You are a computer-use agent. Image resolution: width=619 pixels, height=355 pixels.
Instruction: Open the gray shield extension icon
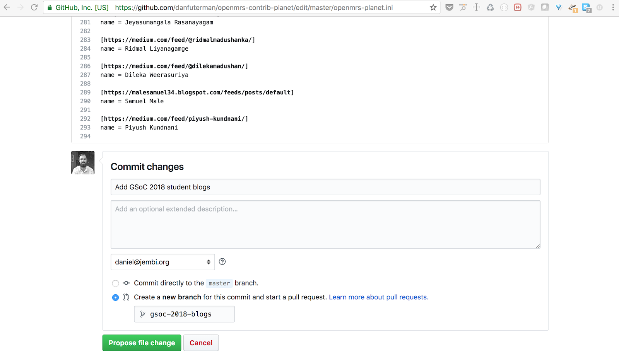coord(545,7)
